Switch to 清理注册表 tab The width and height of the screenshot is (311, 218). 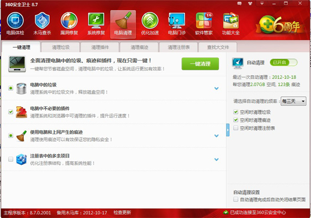pos(179,47)
